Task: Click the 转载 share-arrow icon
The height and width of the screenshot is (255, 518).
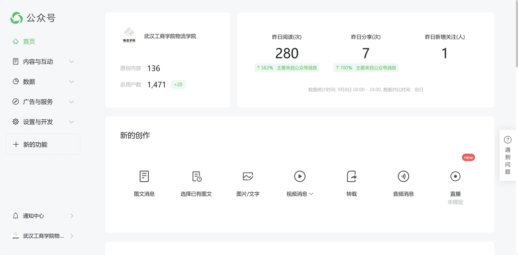Action: [352, 176]
